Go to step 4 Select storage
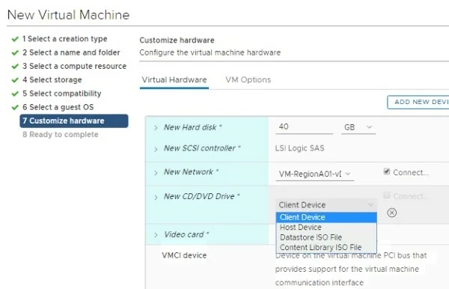 point(52,79)
